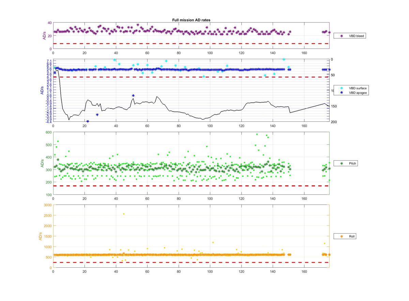Click the red dashed threshold in VBD bleed plot
The image size is (409, 301).
click(x=191, y=44)
